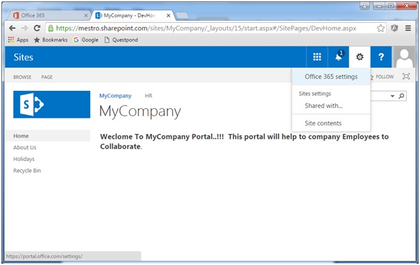The height and width of the screenshot is (265, 420).
Task: Toggle focus on content icon
Action: (x=406, y=76)
